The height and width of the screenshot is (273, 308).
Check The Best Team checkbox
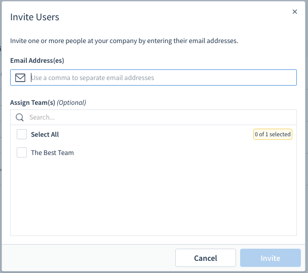[x=22, y=152]
